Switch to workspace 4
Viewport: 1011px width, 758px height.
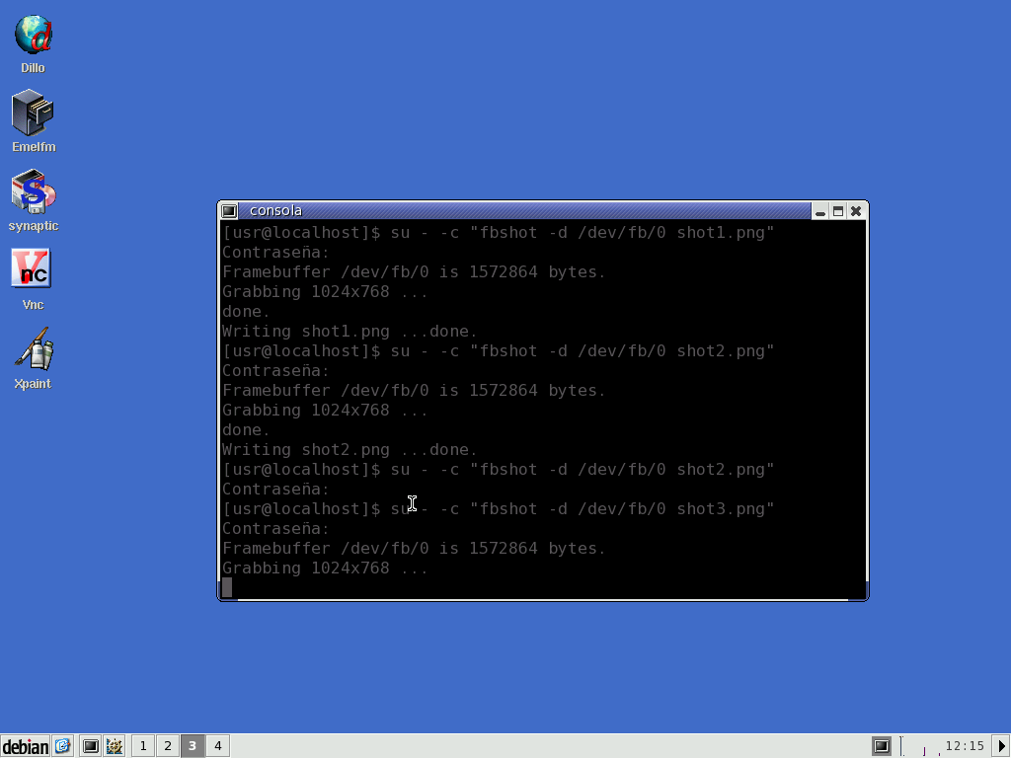(217, 746)
